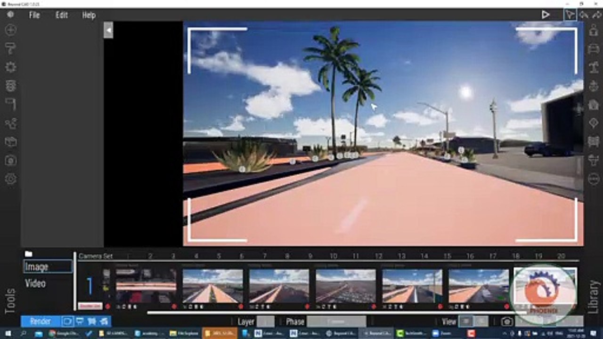Viewport: 603px width, 339px height.
Task: Click the Render button
Action: pyautogui.click(x=41, y=322)
